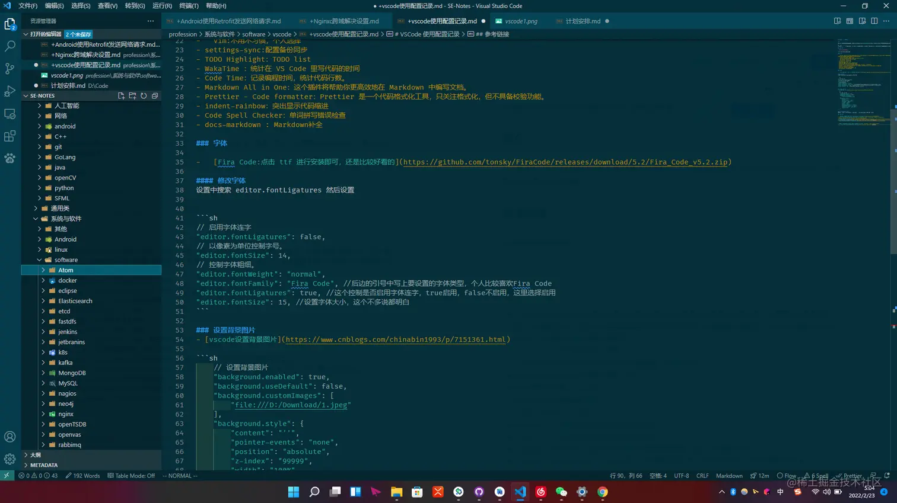Open editor more actions ellipsis
Viewport: 897px width, 503px height.
pos(886,21)
